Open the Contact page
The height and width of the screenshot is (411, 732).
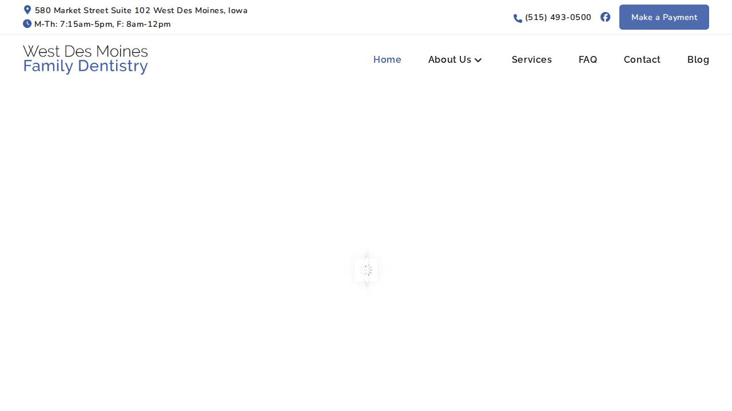click(x=642, y=59)
